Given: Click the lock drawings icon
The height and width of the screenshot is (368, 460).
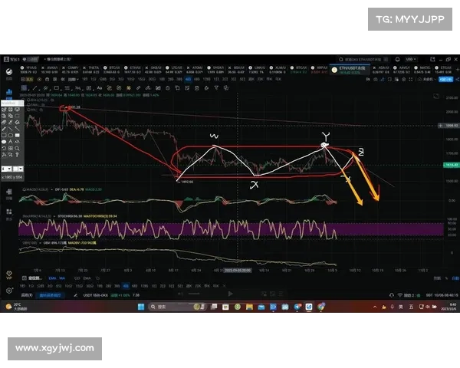Looking at the screenshot, I should click(168, 88).
